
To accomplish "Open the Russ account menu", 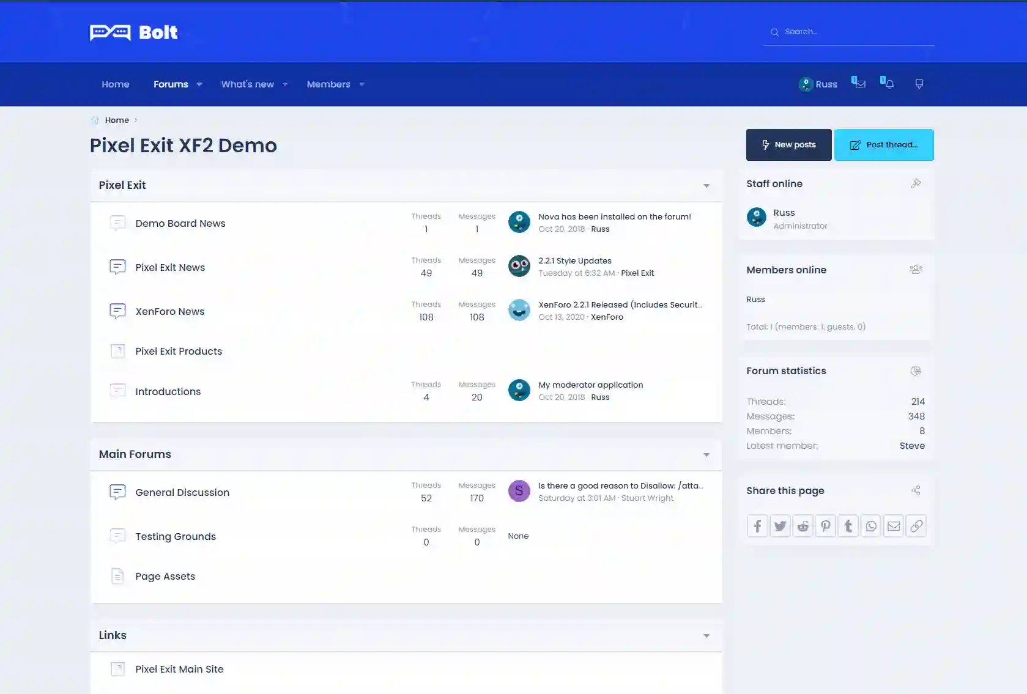I will tap(818, 84).
